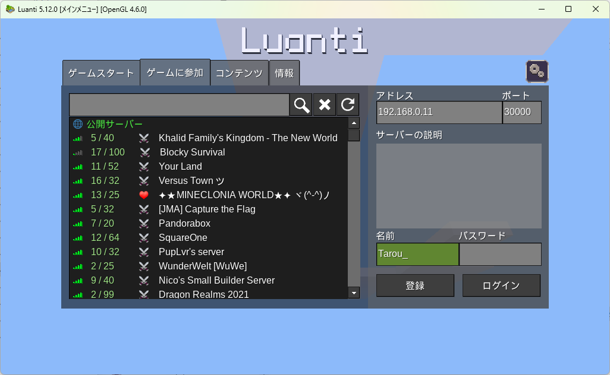Screen dimensions: 610x375
Task: Select the Pandorabox server
Action: pyautogui.click(x=209, y=224)
